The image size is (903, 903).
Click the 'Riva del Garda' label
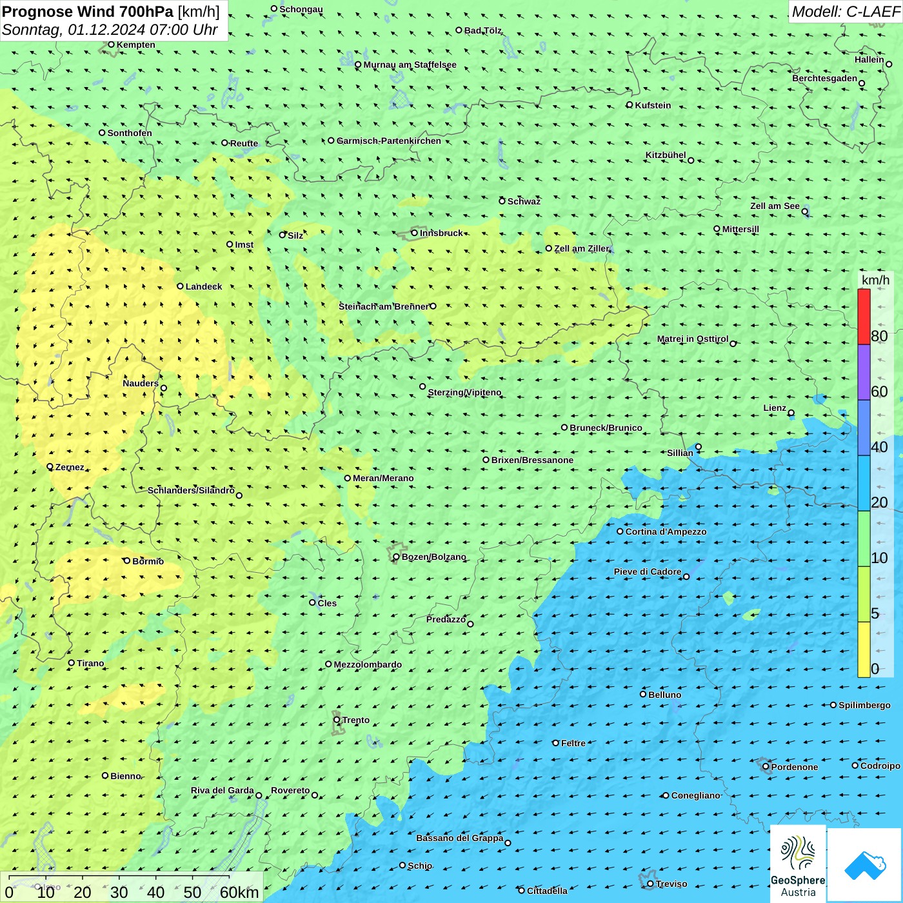(x=223, y=790)
